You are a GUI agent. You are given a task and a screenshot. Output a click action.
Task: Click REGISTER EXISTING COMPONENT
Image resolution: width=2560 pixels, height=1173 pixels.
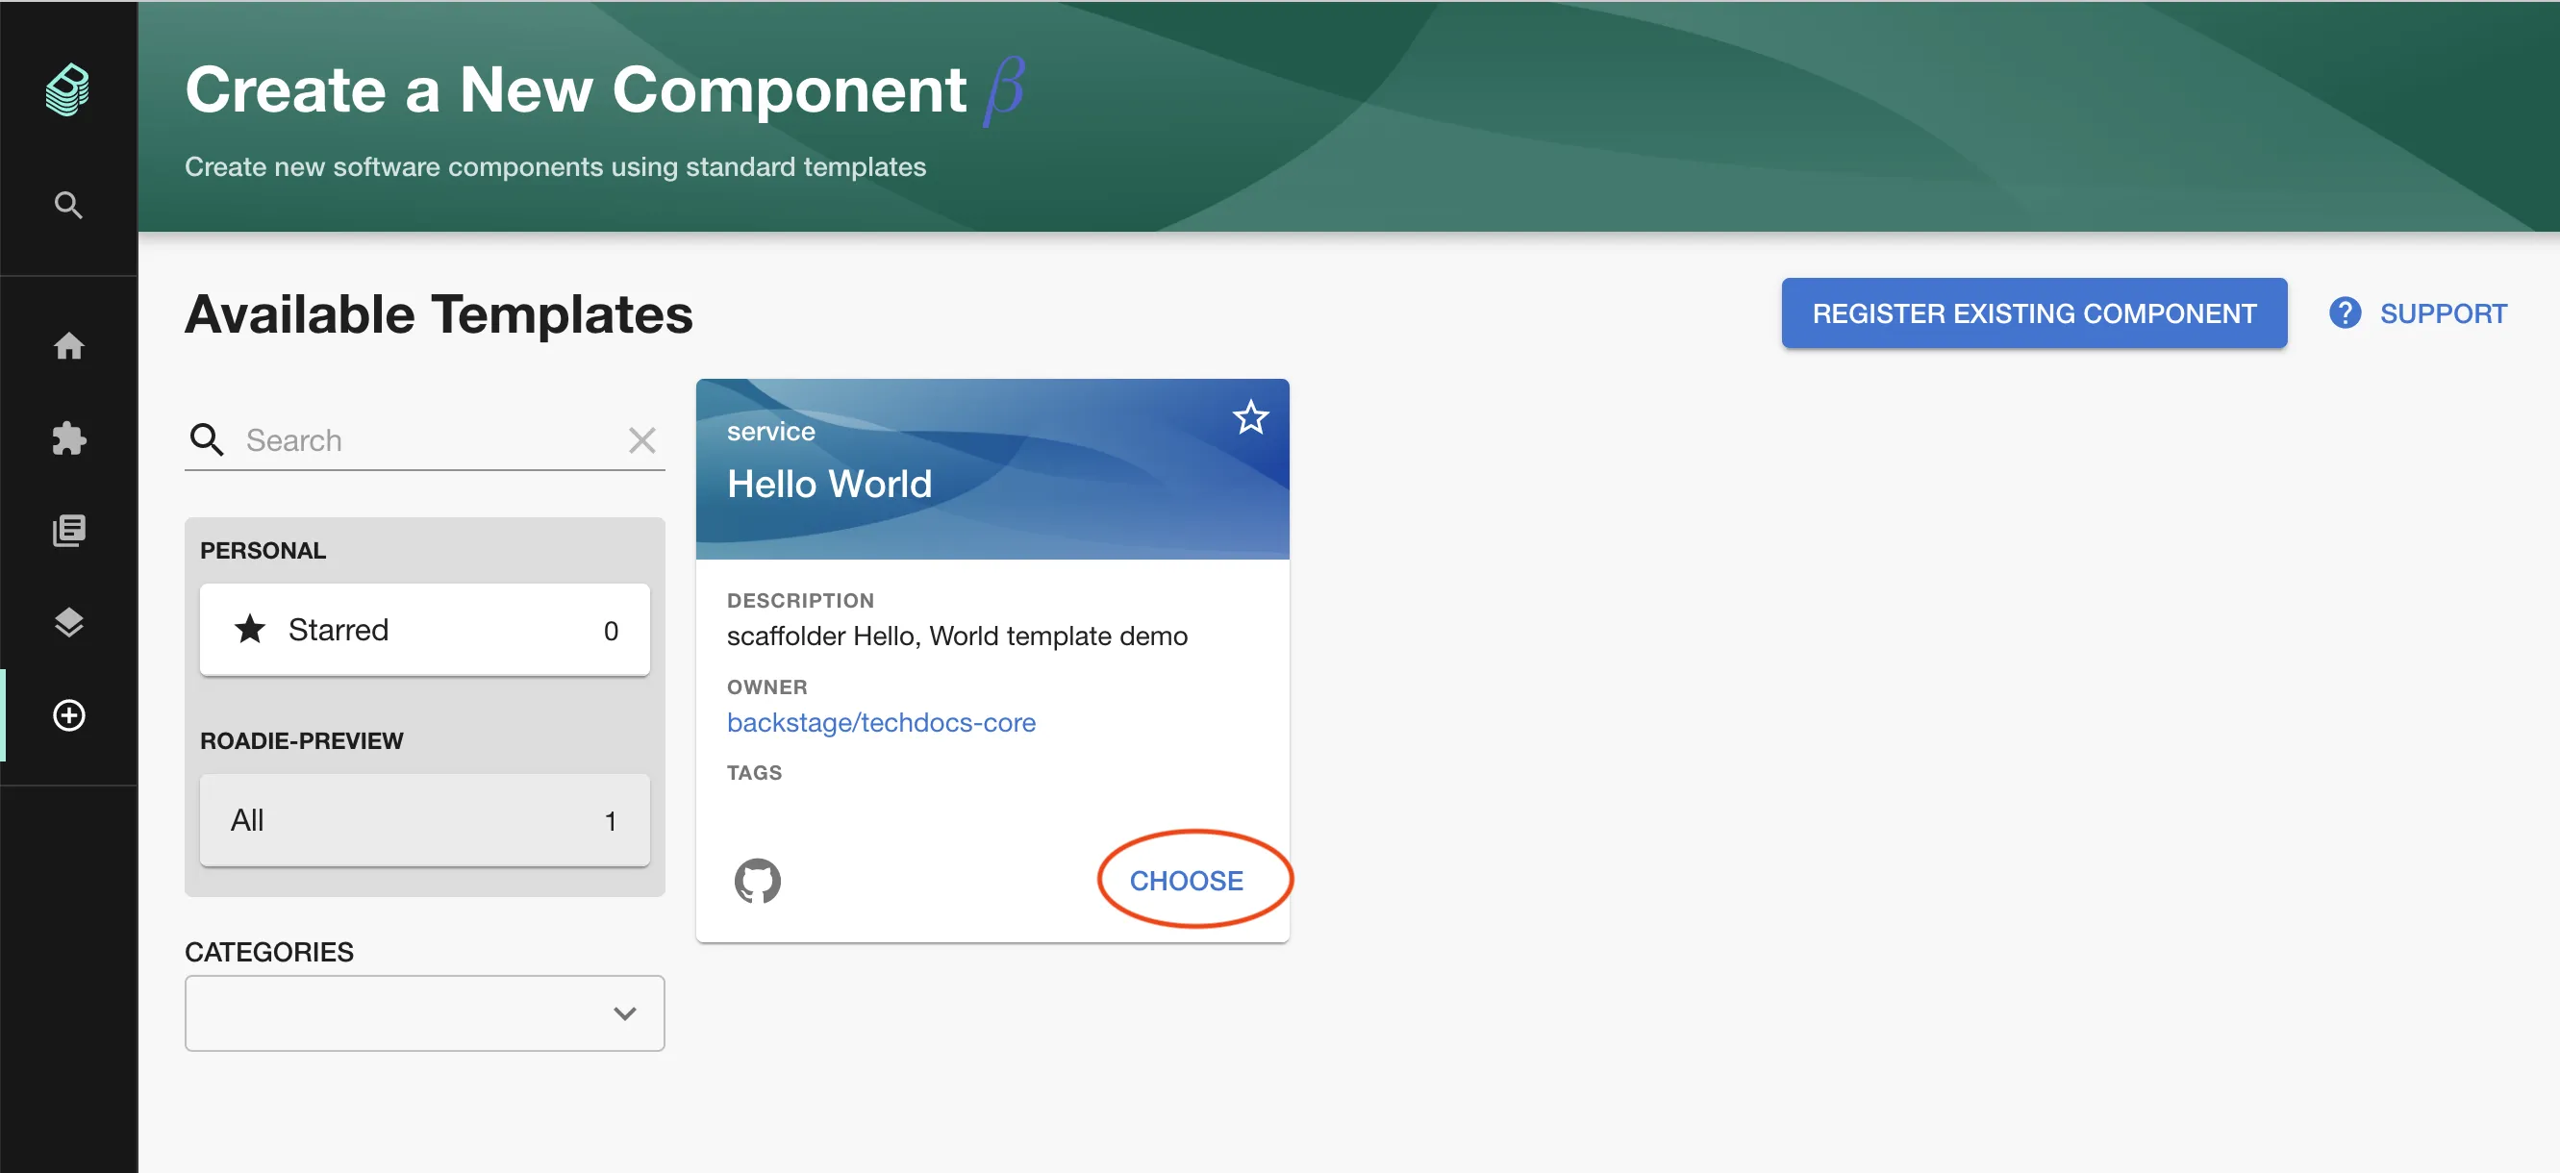coord(2034,312)
